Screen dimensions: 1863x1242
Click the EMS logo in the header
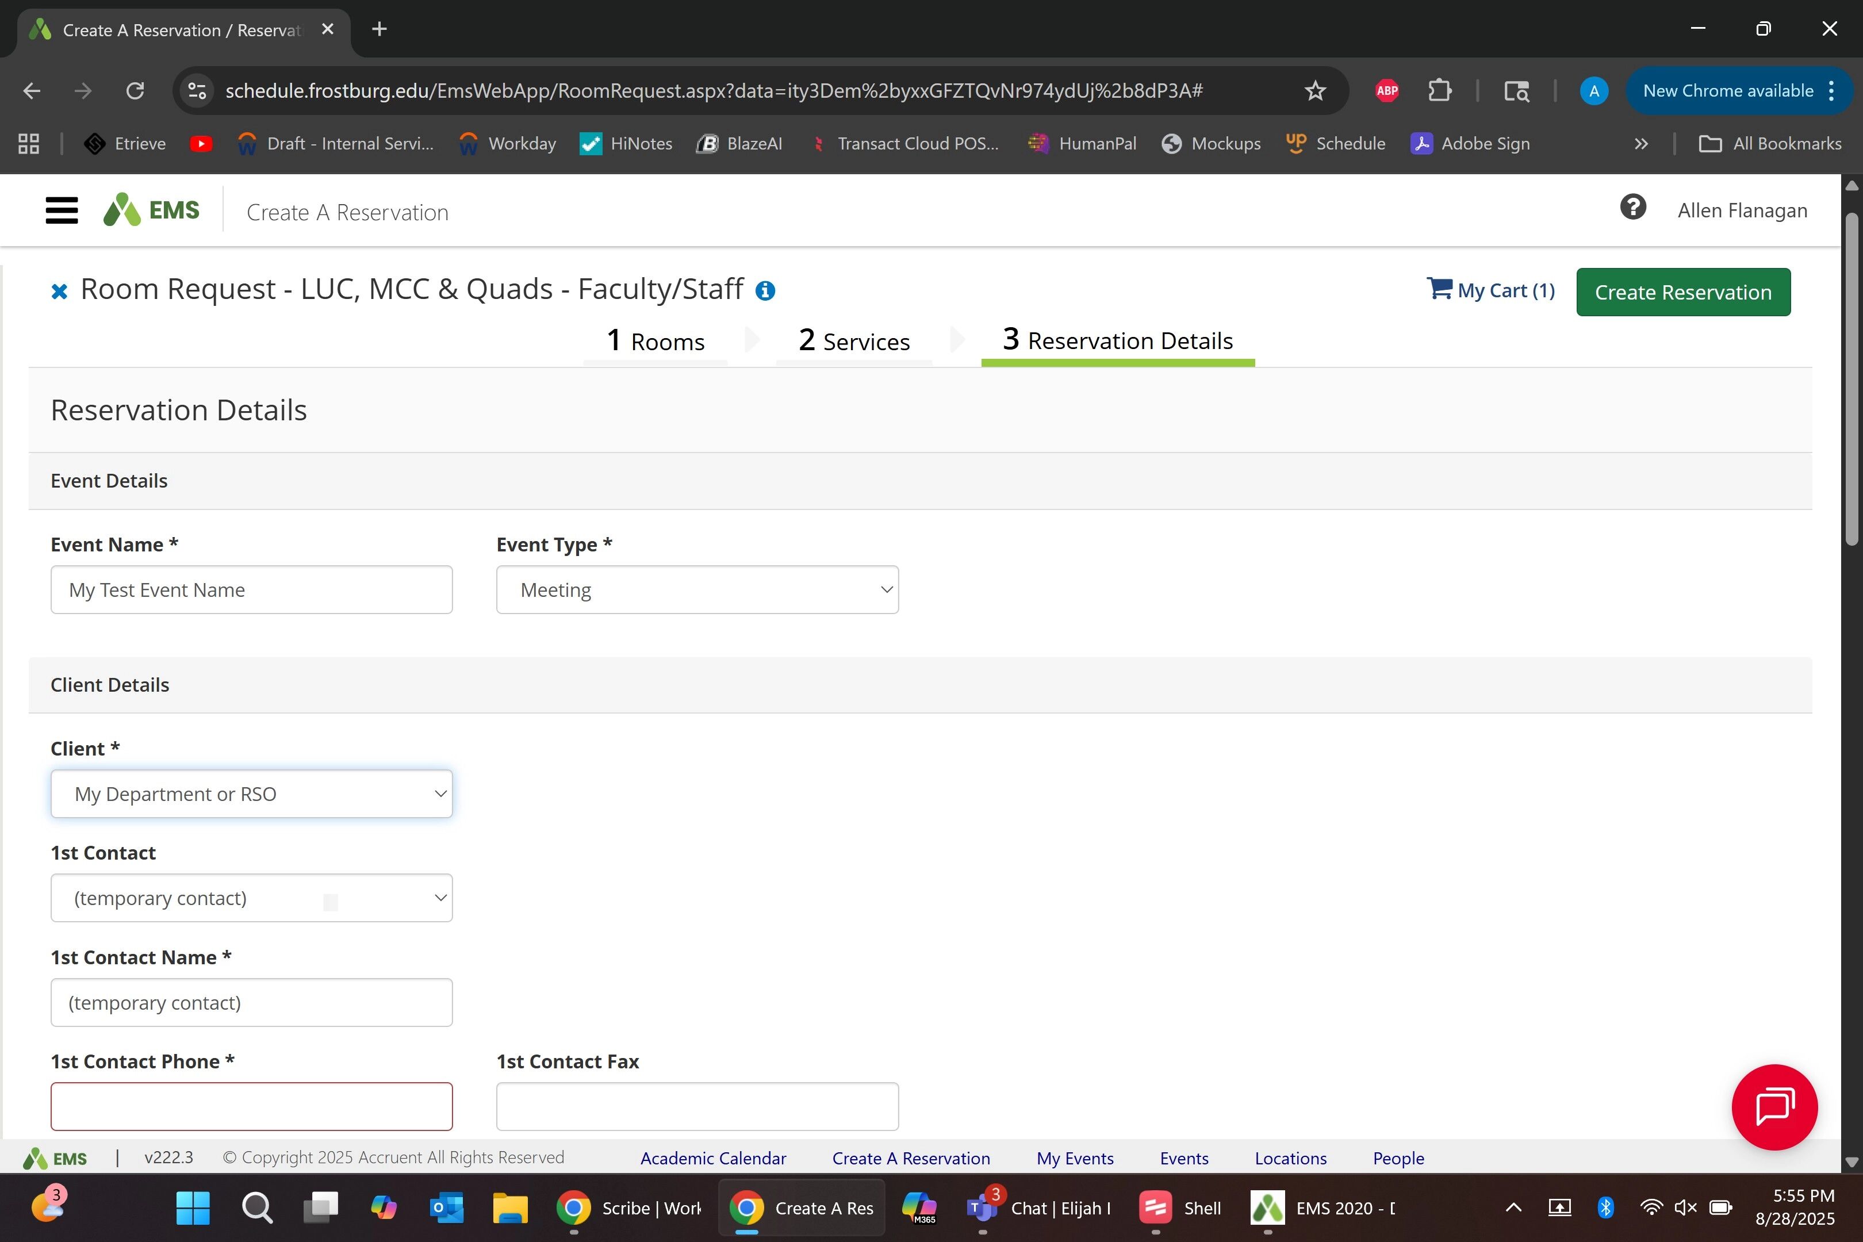coord(152,210)
